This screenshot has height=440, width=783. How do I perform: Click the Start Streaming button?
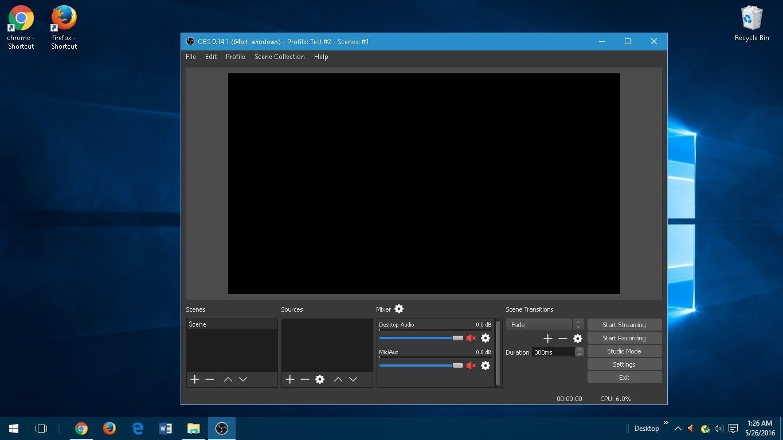624,325
